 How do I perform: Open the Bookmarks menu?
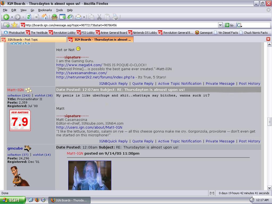coord(45,10)
